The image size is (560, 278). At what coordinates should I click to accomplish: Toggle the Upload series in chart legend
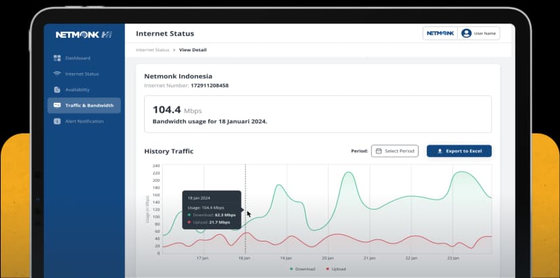pos(335,269)
